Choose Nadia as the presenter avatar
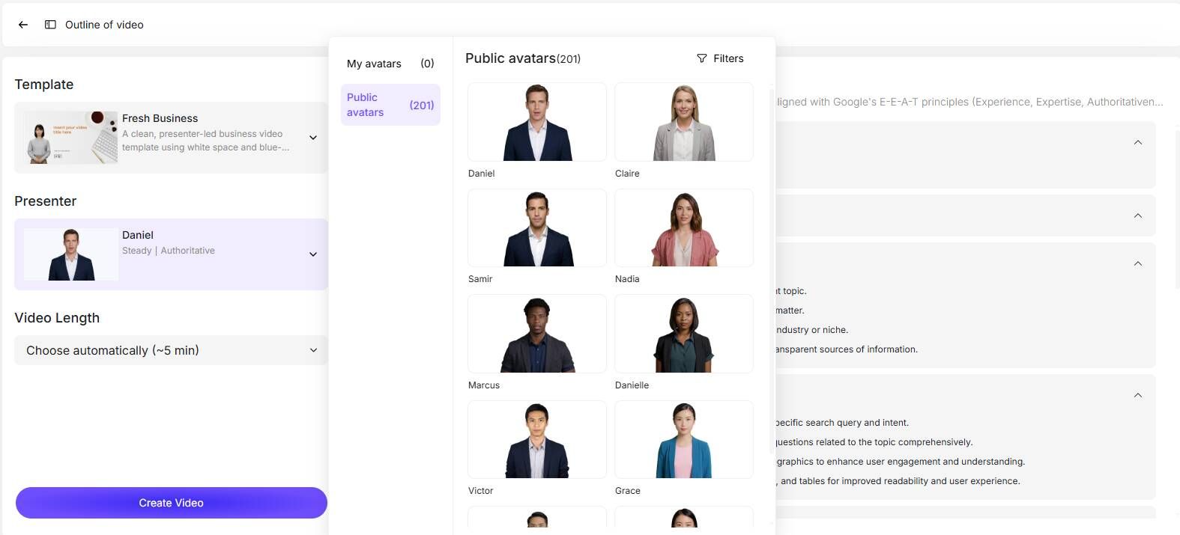This screenshot has height=535, width=1180. pos(683,228)
